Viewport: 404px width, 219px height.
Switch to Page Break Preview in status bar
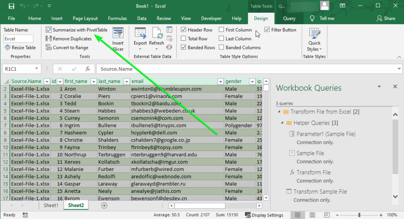(327, 215)
